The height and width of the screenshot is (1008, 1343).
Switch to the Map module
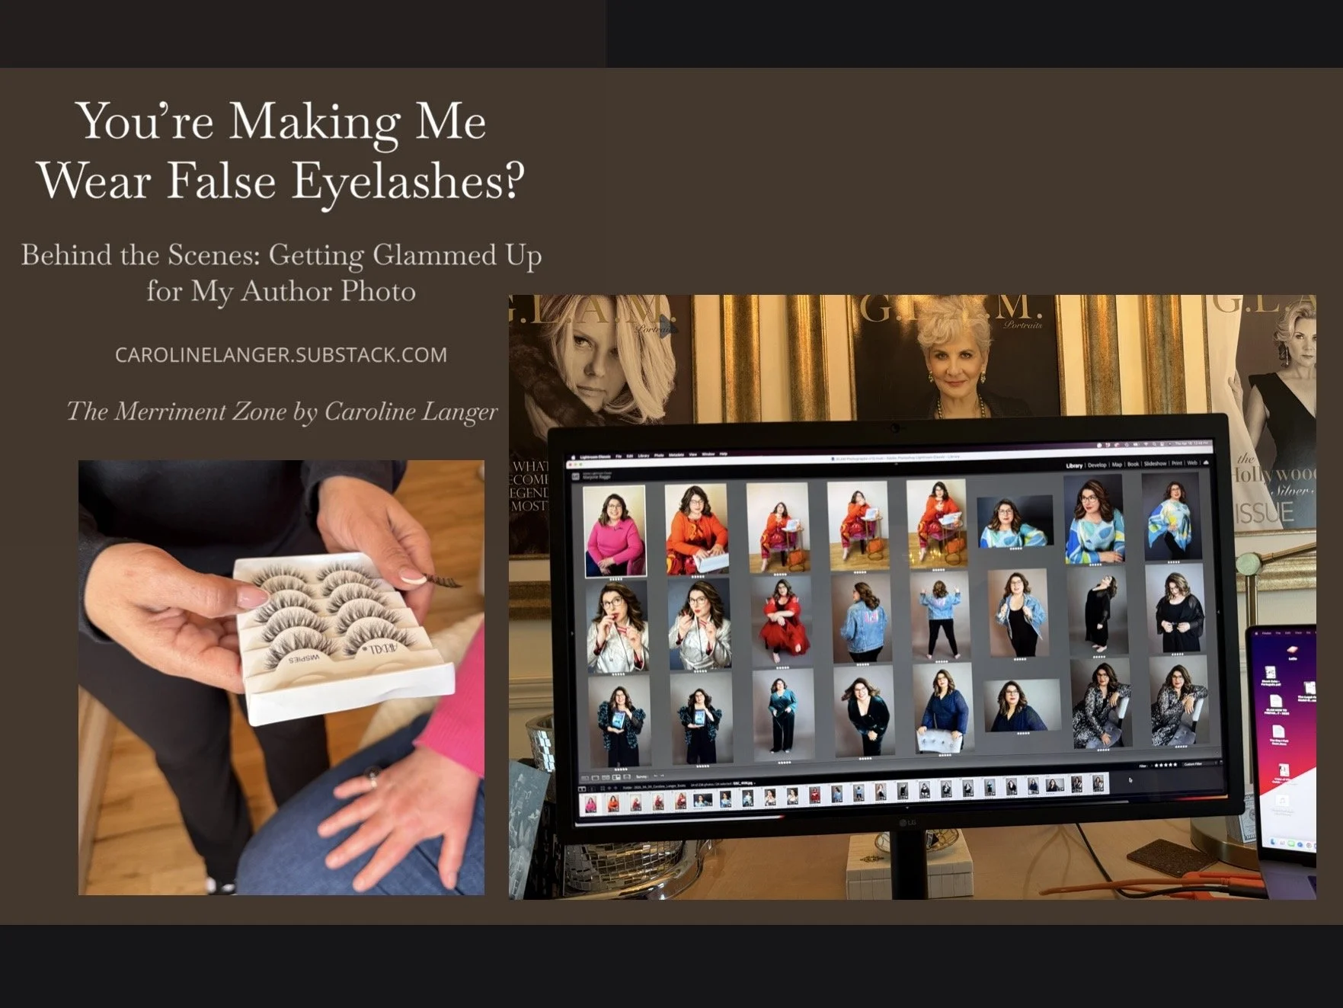(x=1117, y=464)
